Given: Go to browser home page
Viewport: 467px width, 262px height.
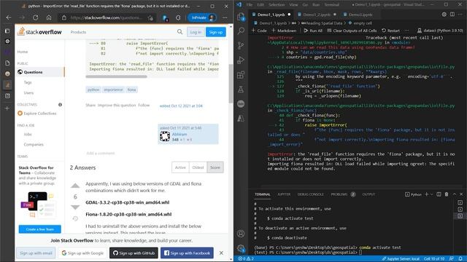Looking at the screenshot, I should coord(49,17).
